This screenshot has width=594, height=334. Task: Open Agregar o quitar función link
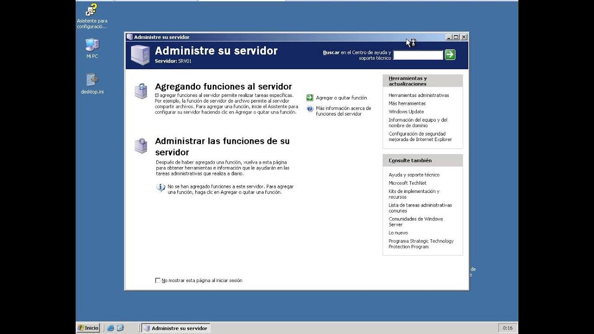point(341,98)
